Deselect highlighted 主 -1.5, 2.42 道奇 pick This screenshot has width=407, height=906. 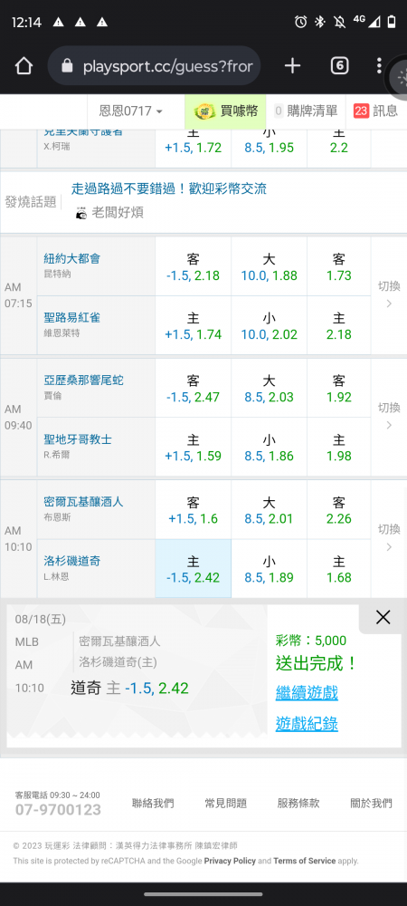click(x=194, y=569)
